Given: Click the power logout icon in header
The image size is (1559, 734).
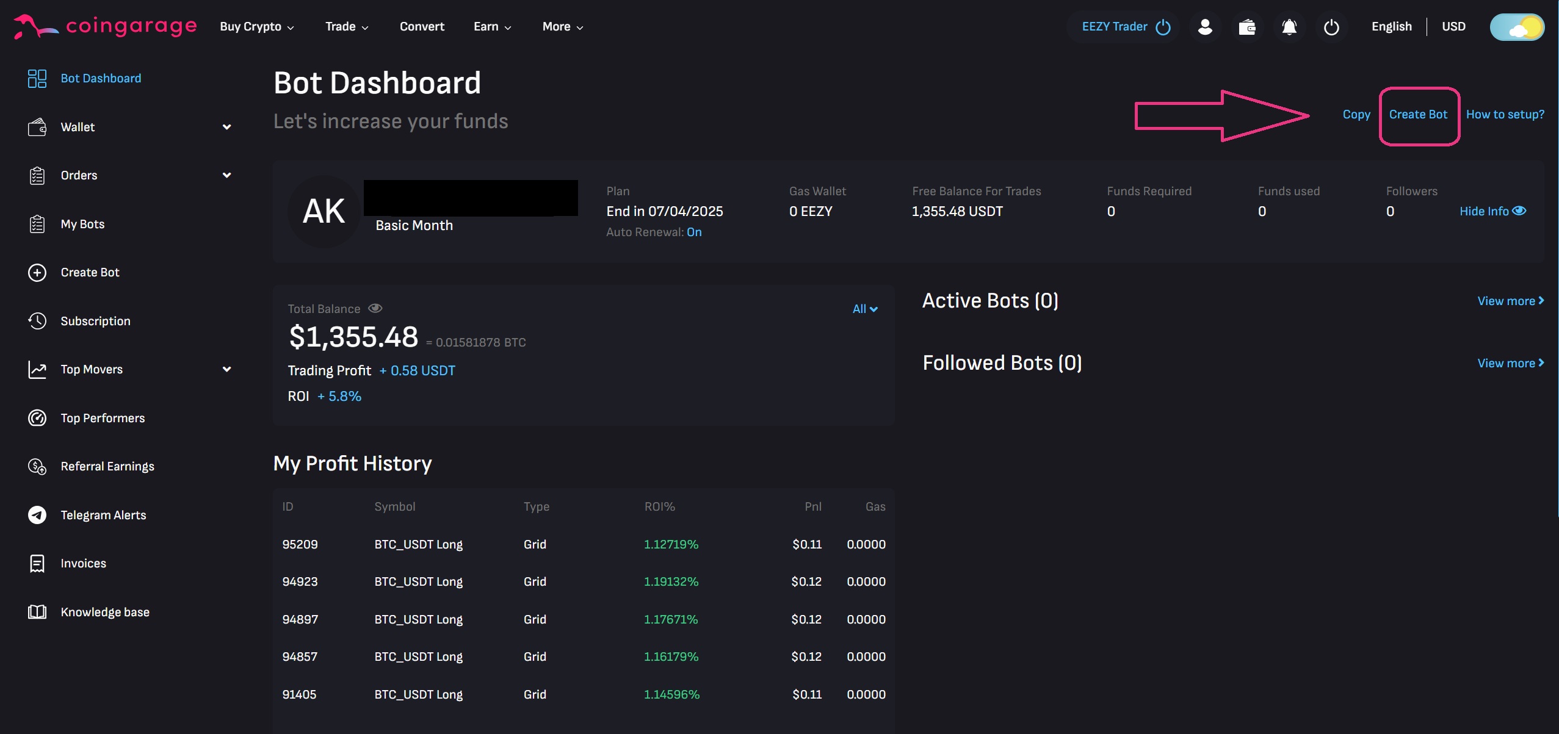Looking at the screenshot, I should point(1331,27).
